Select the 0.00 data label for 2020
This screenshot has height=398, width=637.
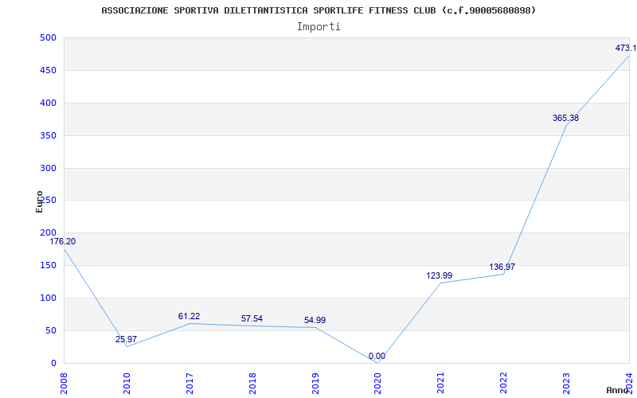click(x=377, y=357)
